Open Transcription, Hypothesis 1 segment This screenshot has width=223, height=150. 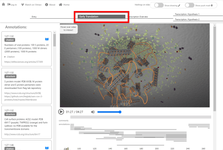(x=187, y=14)
